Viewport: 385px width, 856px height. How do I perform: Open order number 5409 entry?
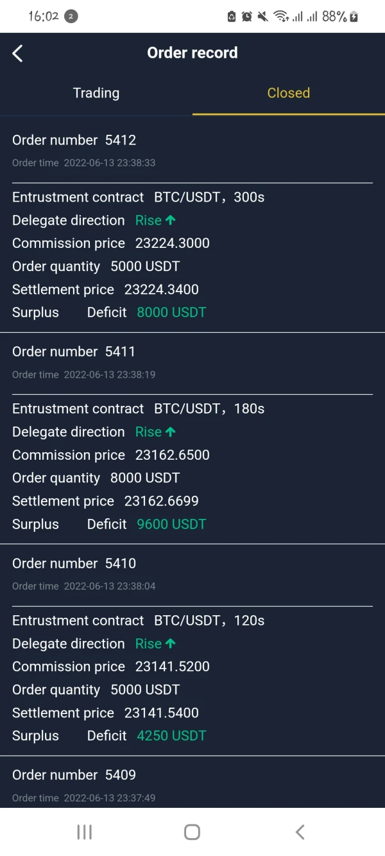click(x=74, y=775)
